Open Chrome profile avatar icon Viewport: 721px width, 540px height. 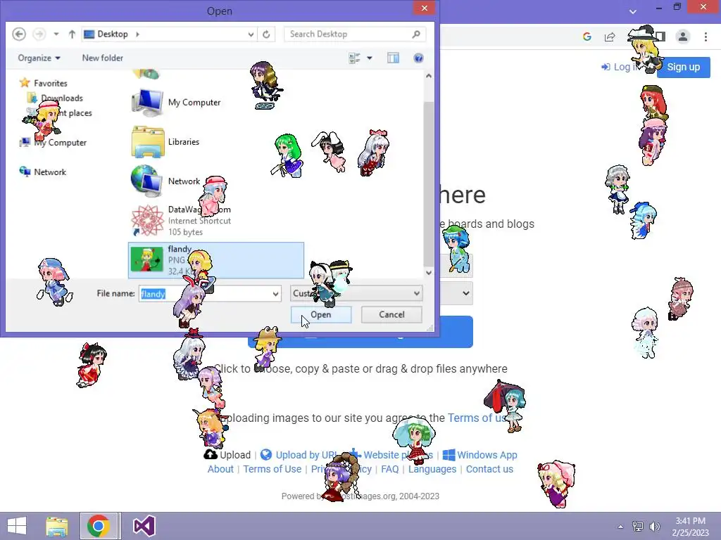click(x=683, y=37)
